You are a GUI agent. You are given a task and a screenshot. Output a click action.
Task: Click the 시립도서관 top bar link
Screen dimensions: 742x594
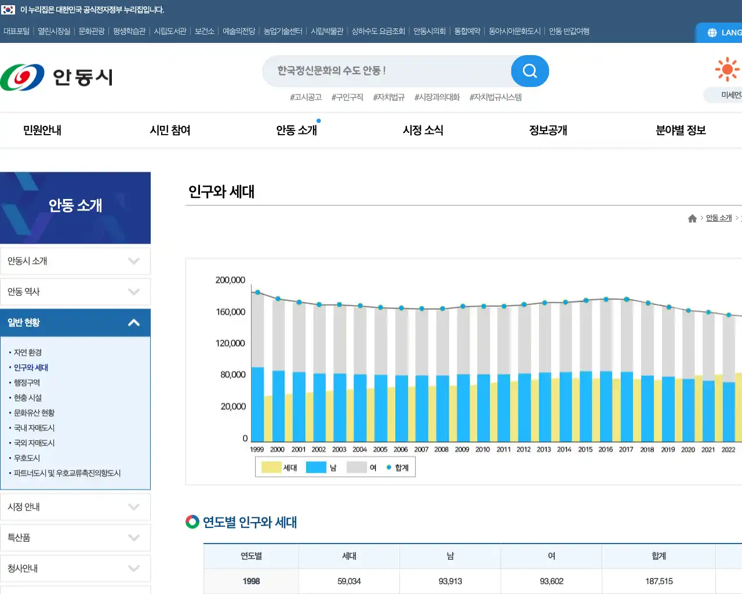tap(170, 31)
